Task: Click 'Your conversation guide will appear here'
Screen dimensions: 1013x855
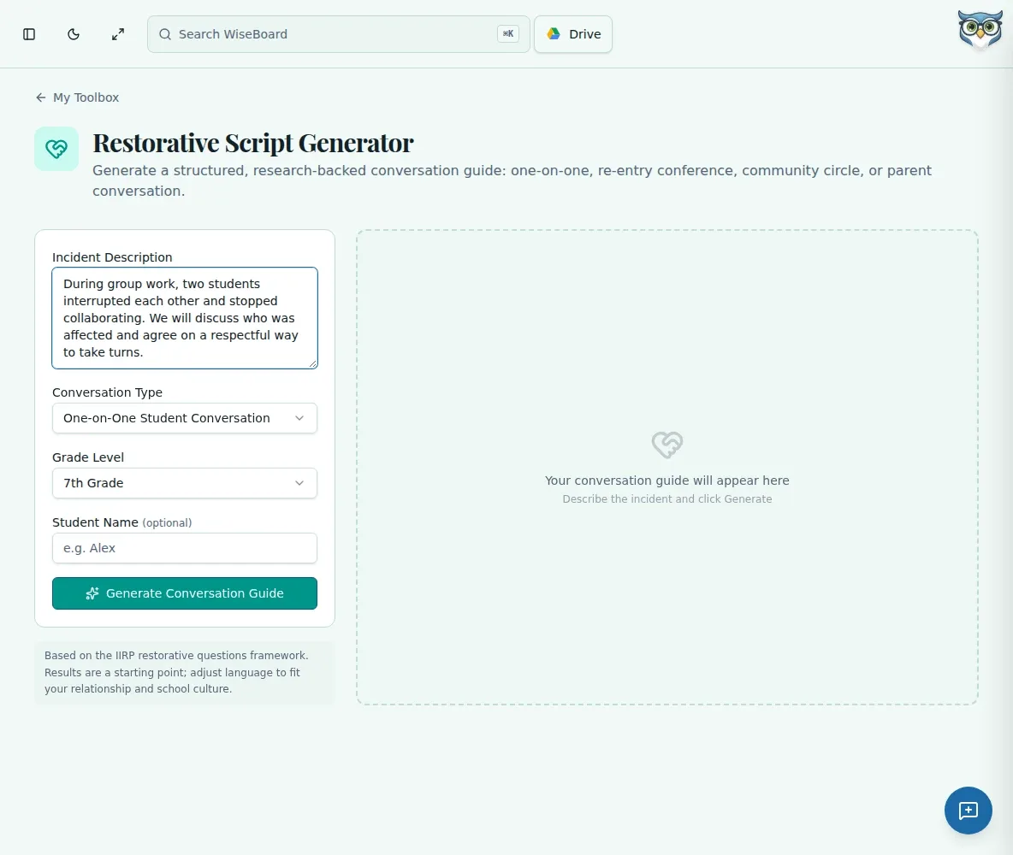Action: tap(666, 481)
